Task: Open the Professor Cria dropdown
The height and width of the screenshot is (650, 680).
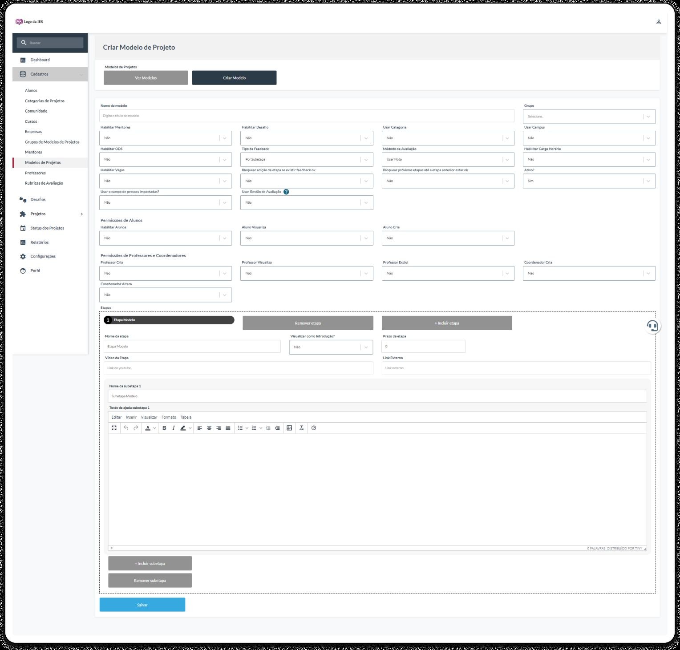Action: [x=166, y=273]
